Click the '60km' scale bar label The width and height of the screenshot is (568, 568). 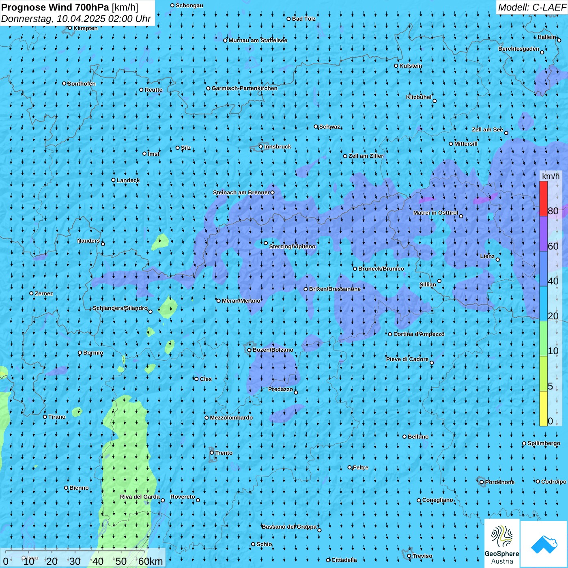pos(151,561)
